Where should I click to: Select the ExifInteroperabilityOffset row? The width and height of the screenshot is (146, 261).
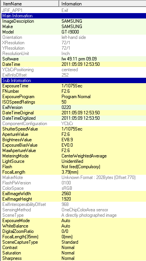pyautogui.click(x=74, y=204)
